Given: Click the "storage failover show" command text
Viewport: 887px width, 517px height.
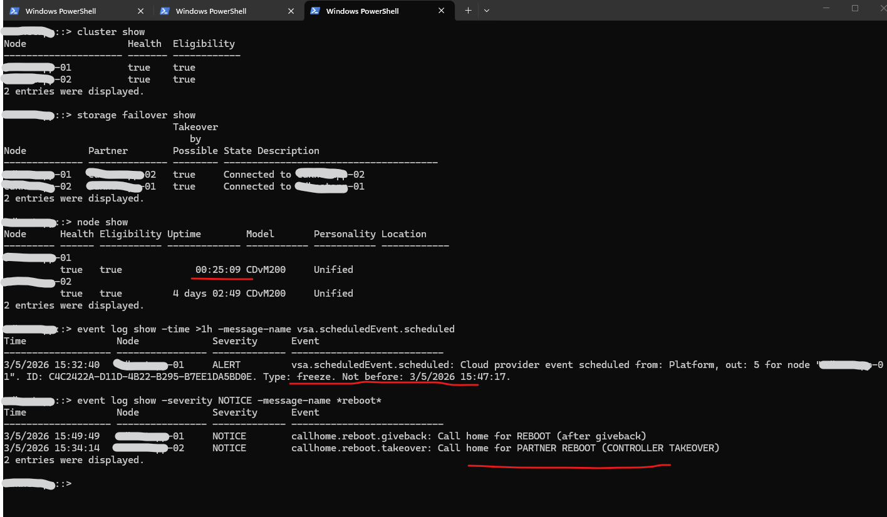Looking at the screenshot, I should tap(136, 115).
